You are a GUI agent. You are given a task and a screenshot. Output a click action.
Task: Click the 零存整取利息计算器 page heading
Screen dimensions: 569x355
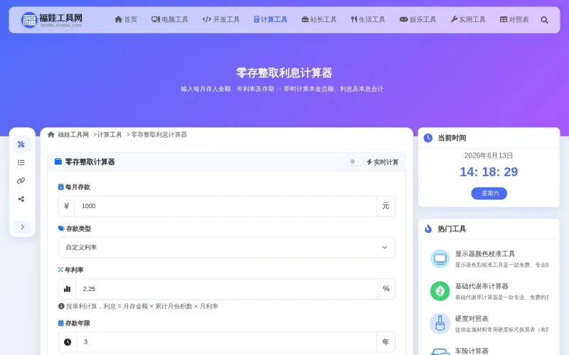(284, 73)
